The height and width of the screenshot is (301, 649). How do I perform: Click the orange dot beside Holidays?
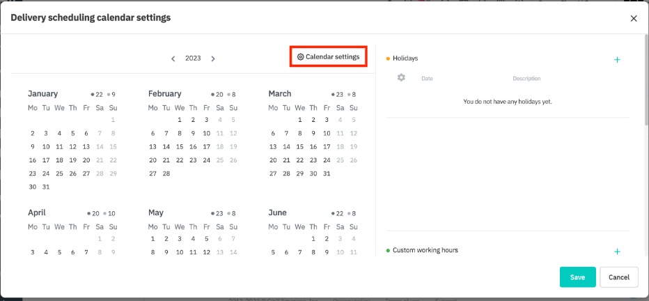click(x=388, y=59)
